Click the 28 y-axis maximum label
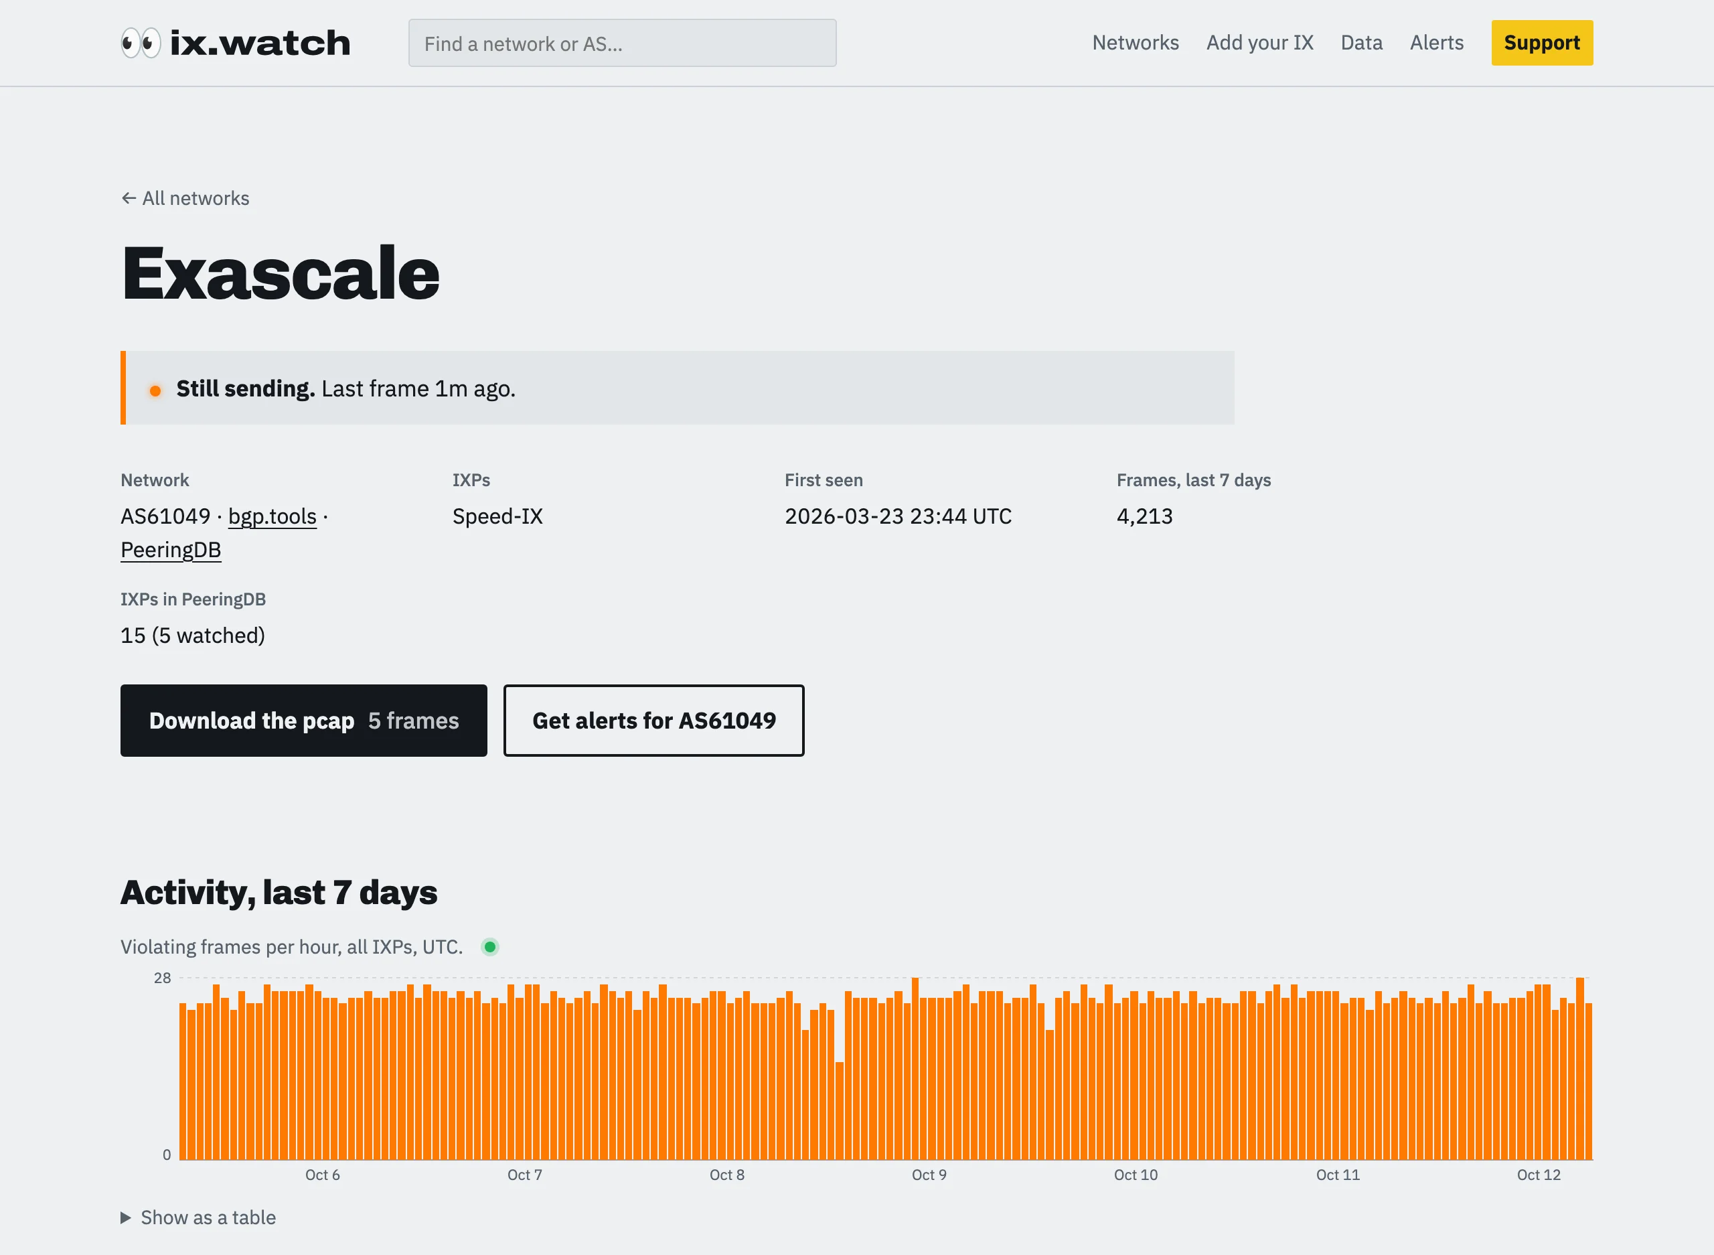This screenshot has height=1255, width=1714. [x=163, y=978]
